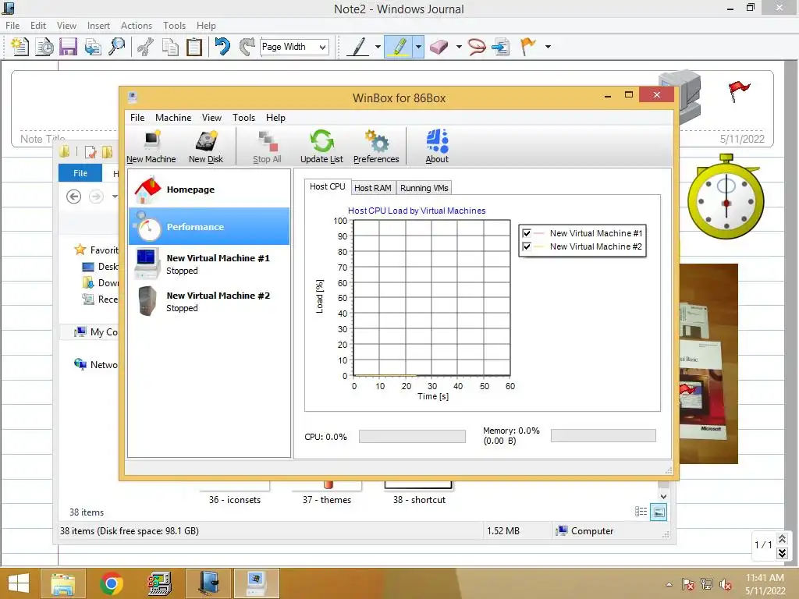Click New Disk toolbar icon

pos(206,147)
